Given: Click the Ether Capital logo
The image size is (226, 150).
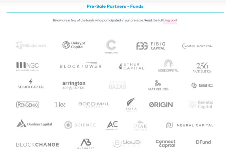Looking at the screenshot, I should [x=131, y=66].
